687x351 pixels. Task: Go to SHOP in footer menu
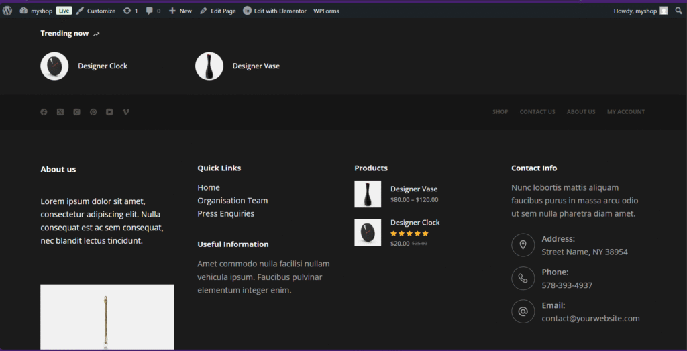coord(500,112)
